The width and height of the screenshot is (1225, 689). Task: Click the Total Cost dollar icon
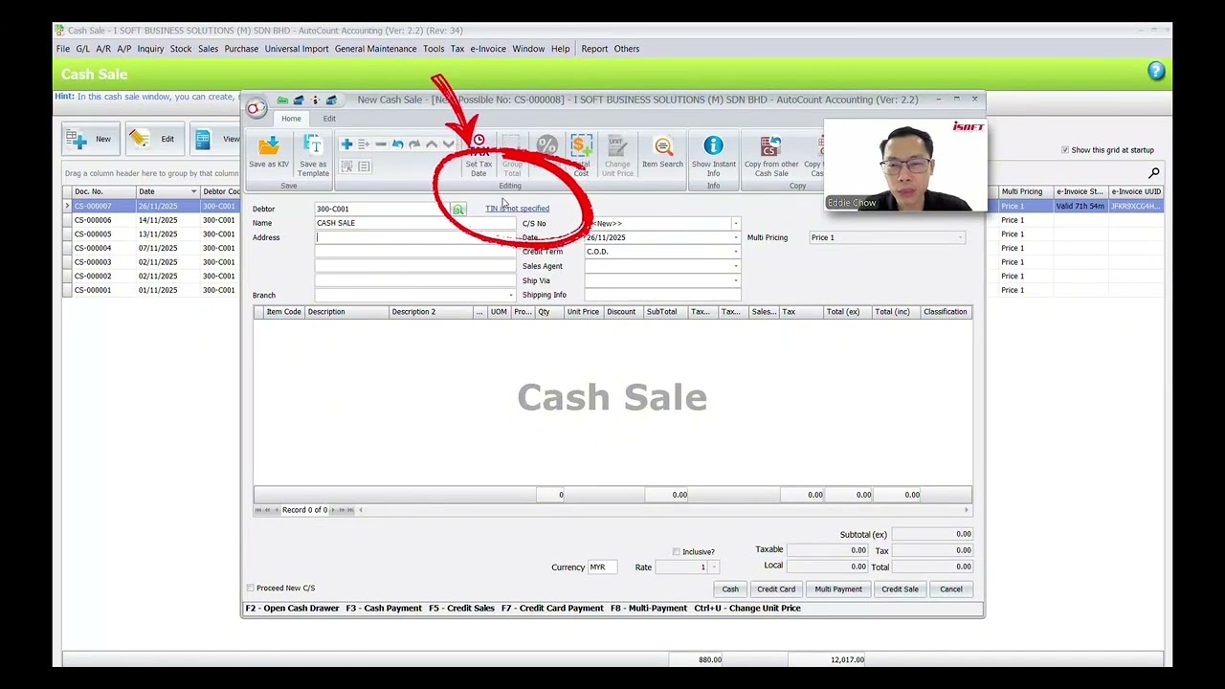pyautogui.click(x=581, y=145)
